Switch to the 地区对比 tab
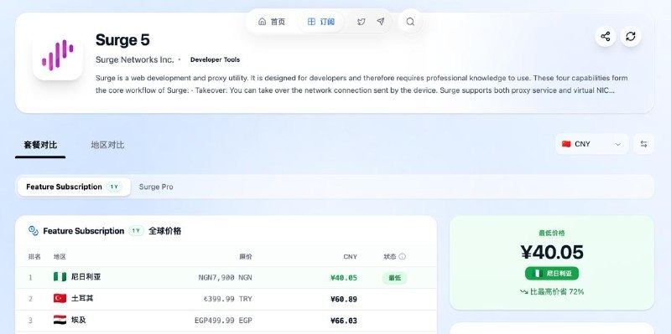The height and width of the screenshot is (334, 671). pyautogui.click(x=107, y=145)
